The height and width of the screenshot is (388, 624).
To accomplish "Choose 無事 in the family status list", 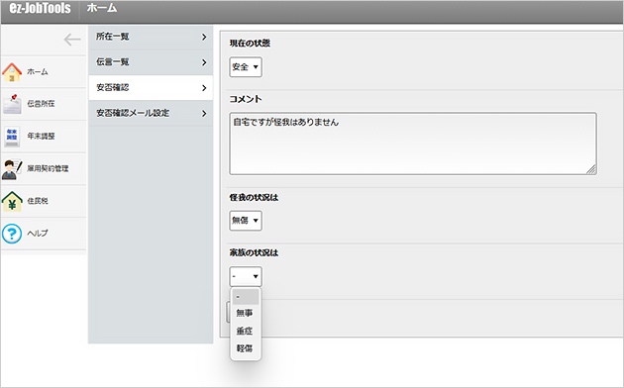I will click(x=246, y=313).
